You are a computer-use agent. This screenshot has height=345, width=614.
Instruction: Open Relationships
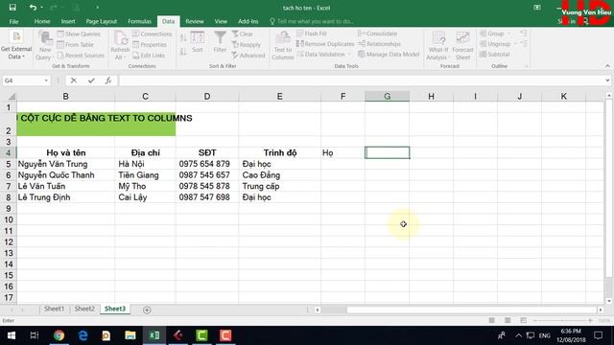pos(380,44)
